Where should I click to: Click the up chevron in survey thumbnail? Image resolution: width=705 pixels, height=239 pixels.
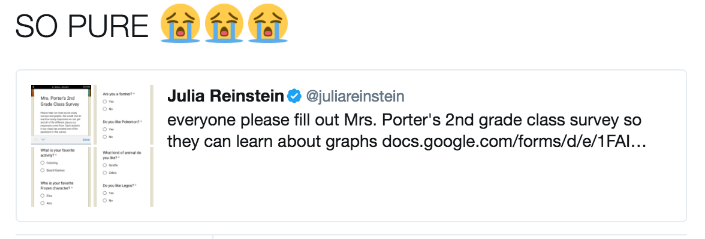[35, 140]
